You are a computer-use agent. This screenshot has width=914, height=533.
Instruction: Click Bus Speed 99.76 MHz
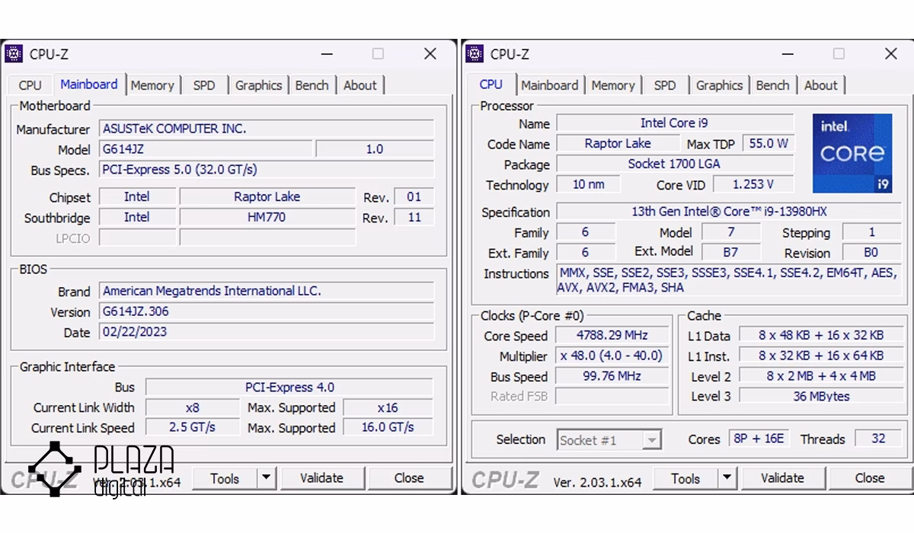(612, 376)
